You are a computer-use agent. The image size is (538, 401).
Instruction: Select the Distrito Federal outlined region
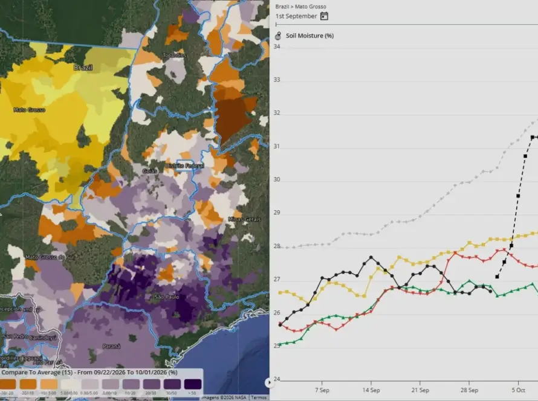point(184,165)
